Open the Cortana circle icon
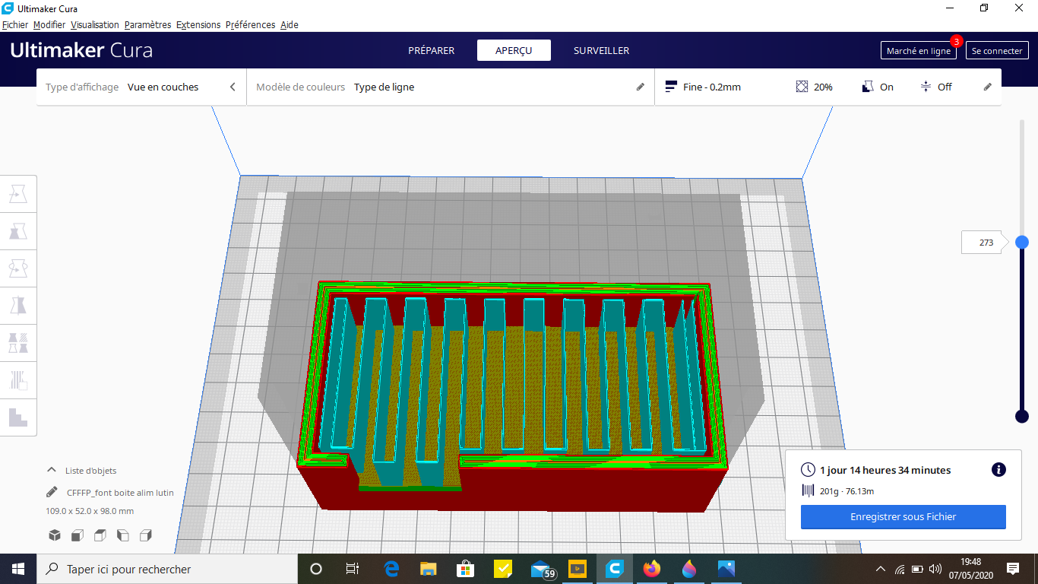 click(x=317, y=569)
